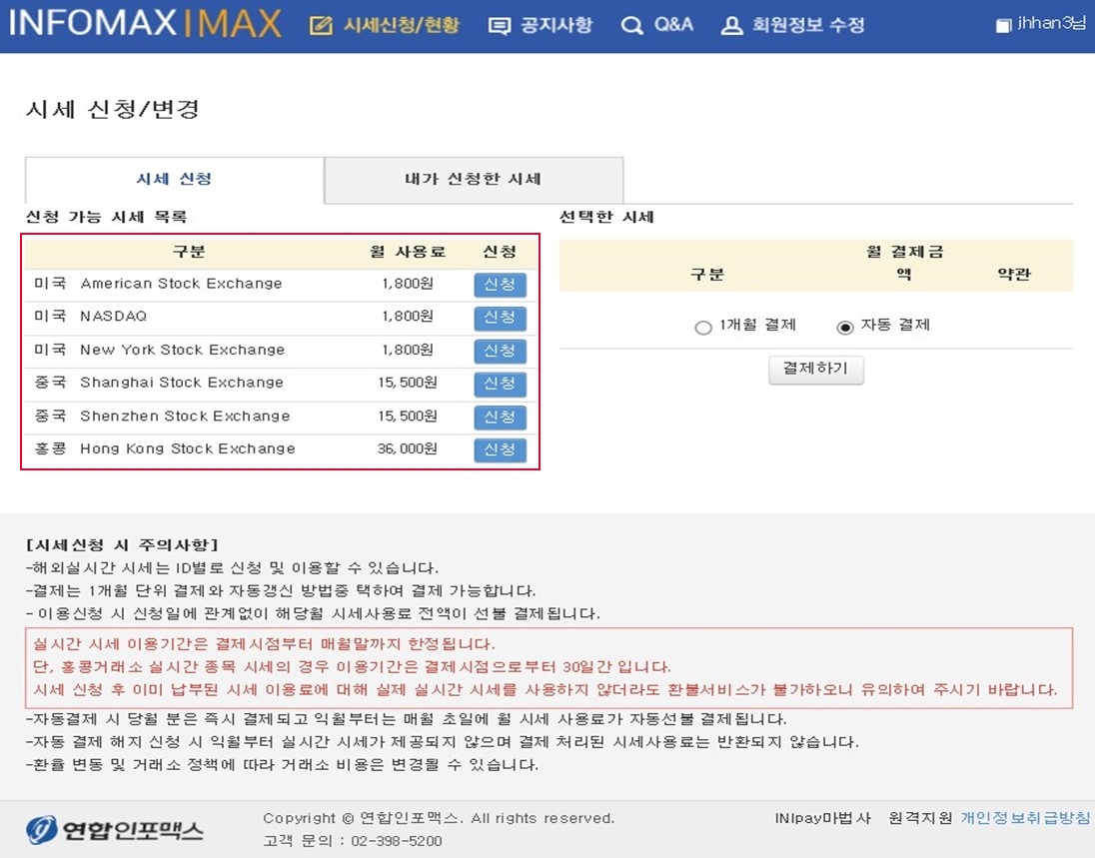Click the NASDAQ row name

point(113,317)
